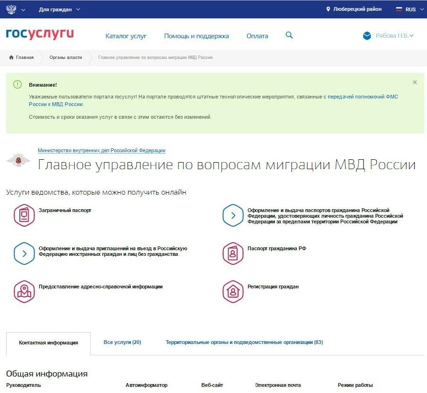This screenshot has width=427, height=393.
Task: Click the 'Паспорт гражданина РФ' icon
Action: coord(233,254)
